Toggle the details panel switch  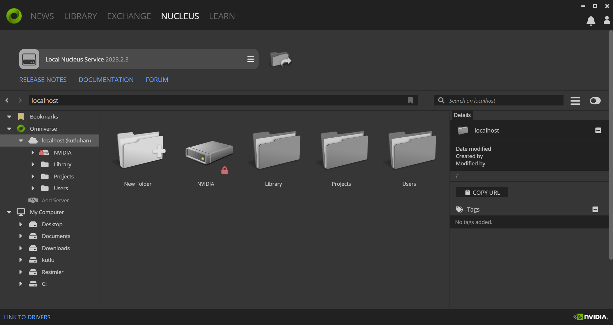pyautogui.click(x=595, y=101)
